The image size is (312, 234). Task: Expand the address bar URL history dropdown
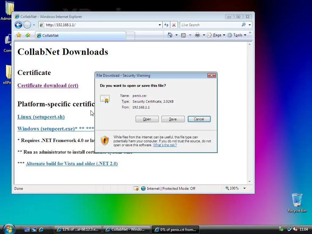pyautogui.click(x=160, y=25)
